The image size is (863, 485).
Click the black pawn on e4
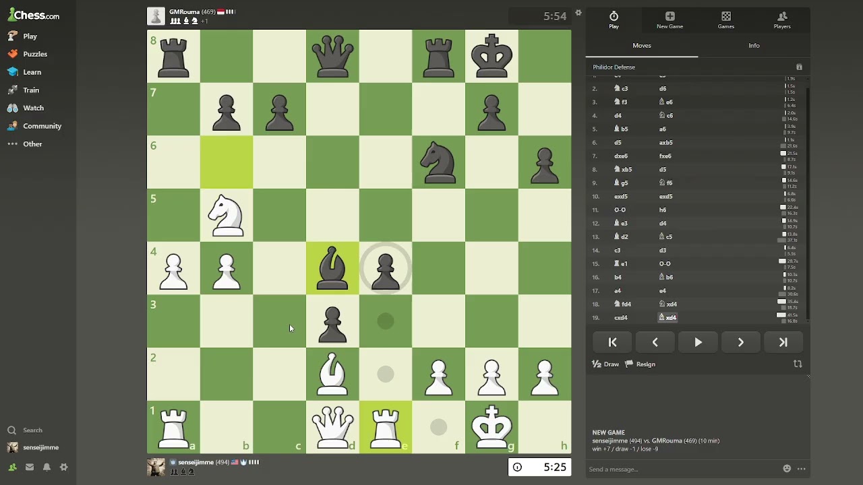click(x=386, y=268)
